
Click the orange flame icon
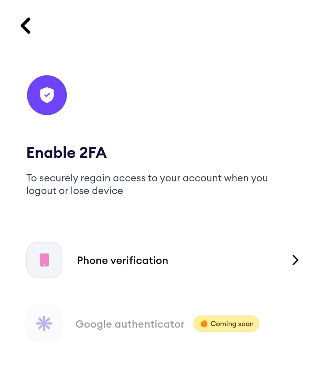204,324
